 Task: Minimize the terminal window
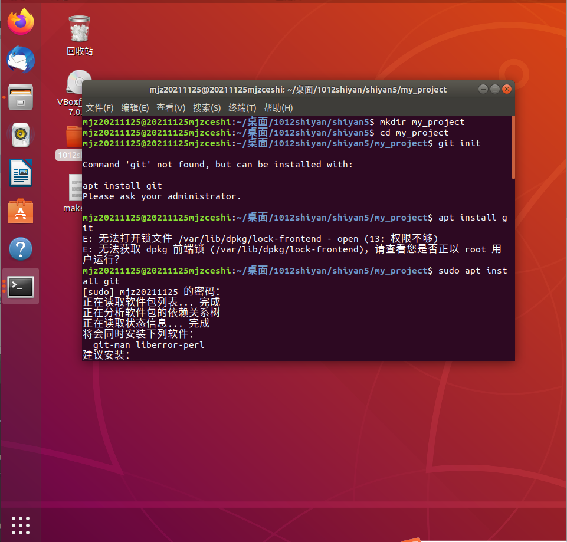483,89
